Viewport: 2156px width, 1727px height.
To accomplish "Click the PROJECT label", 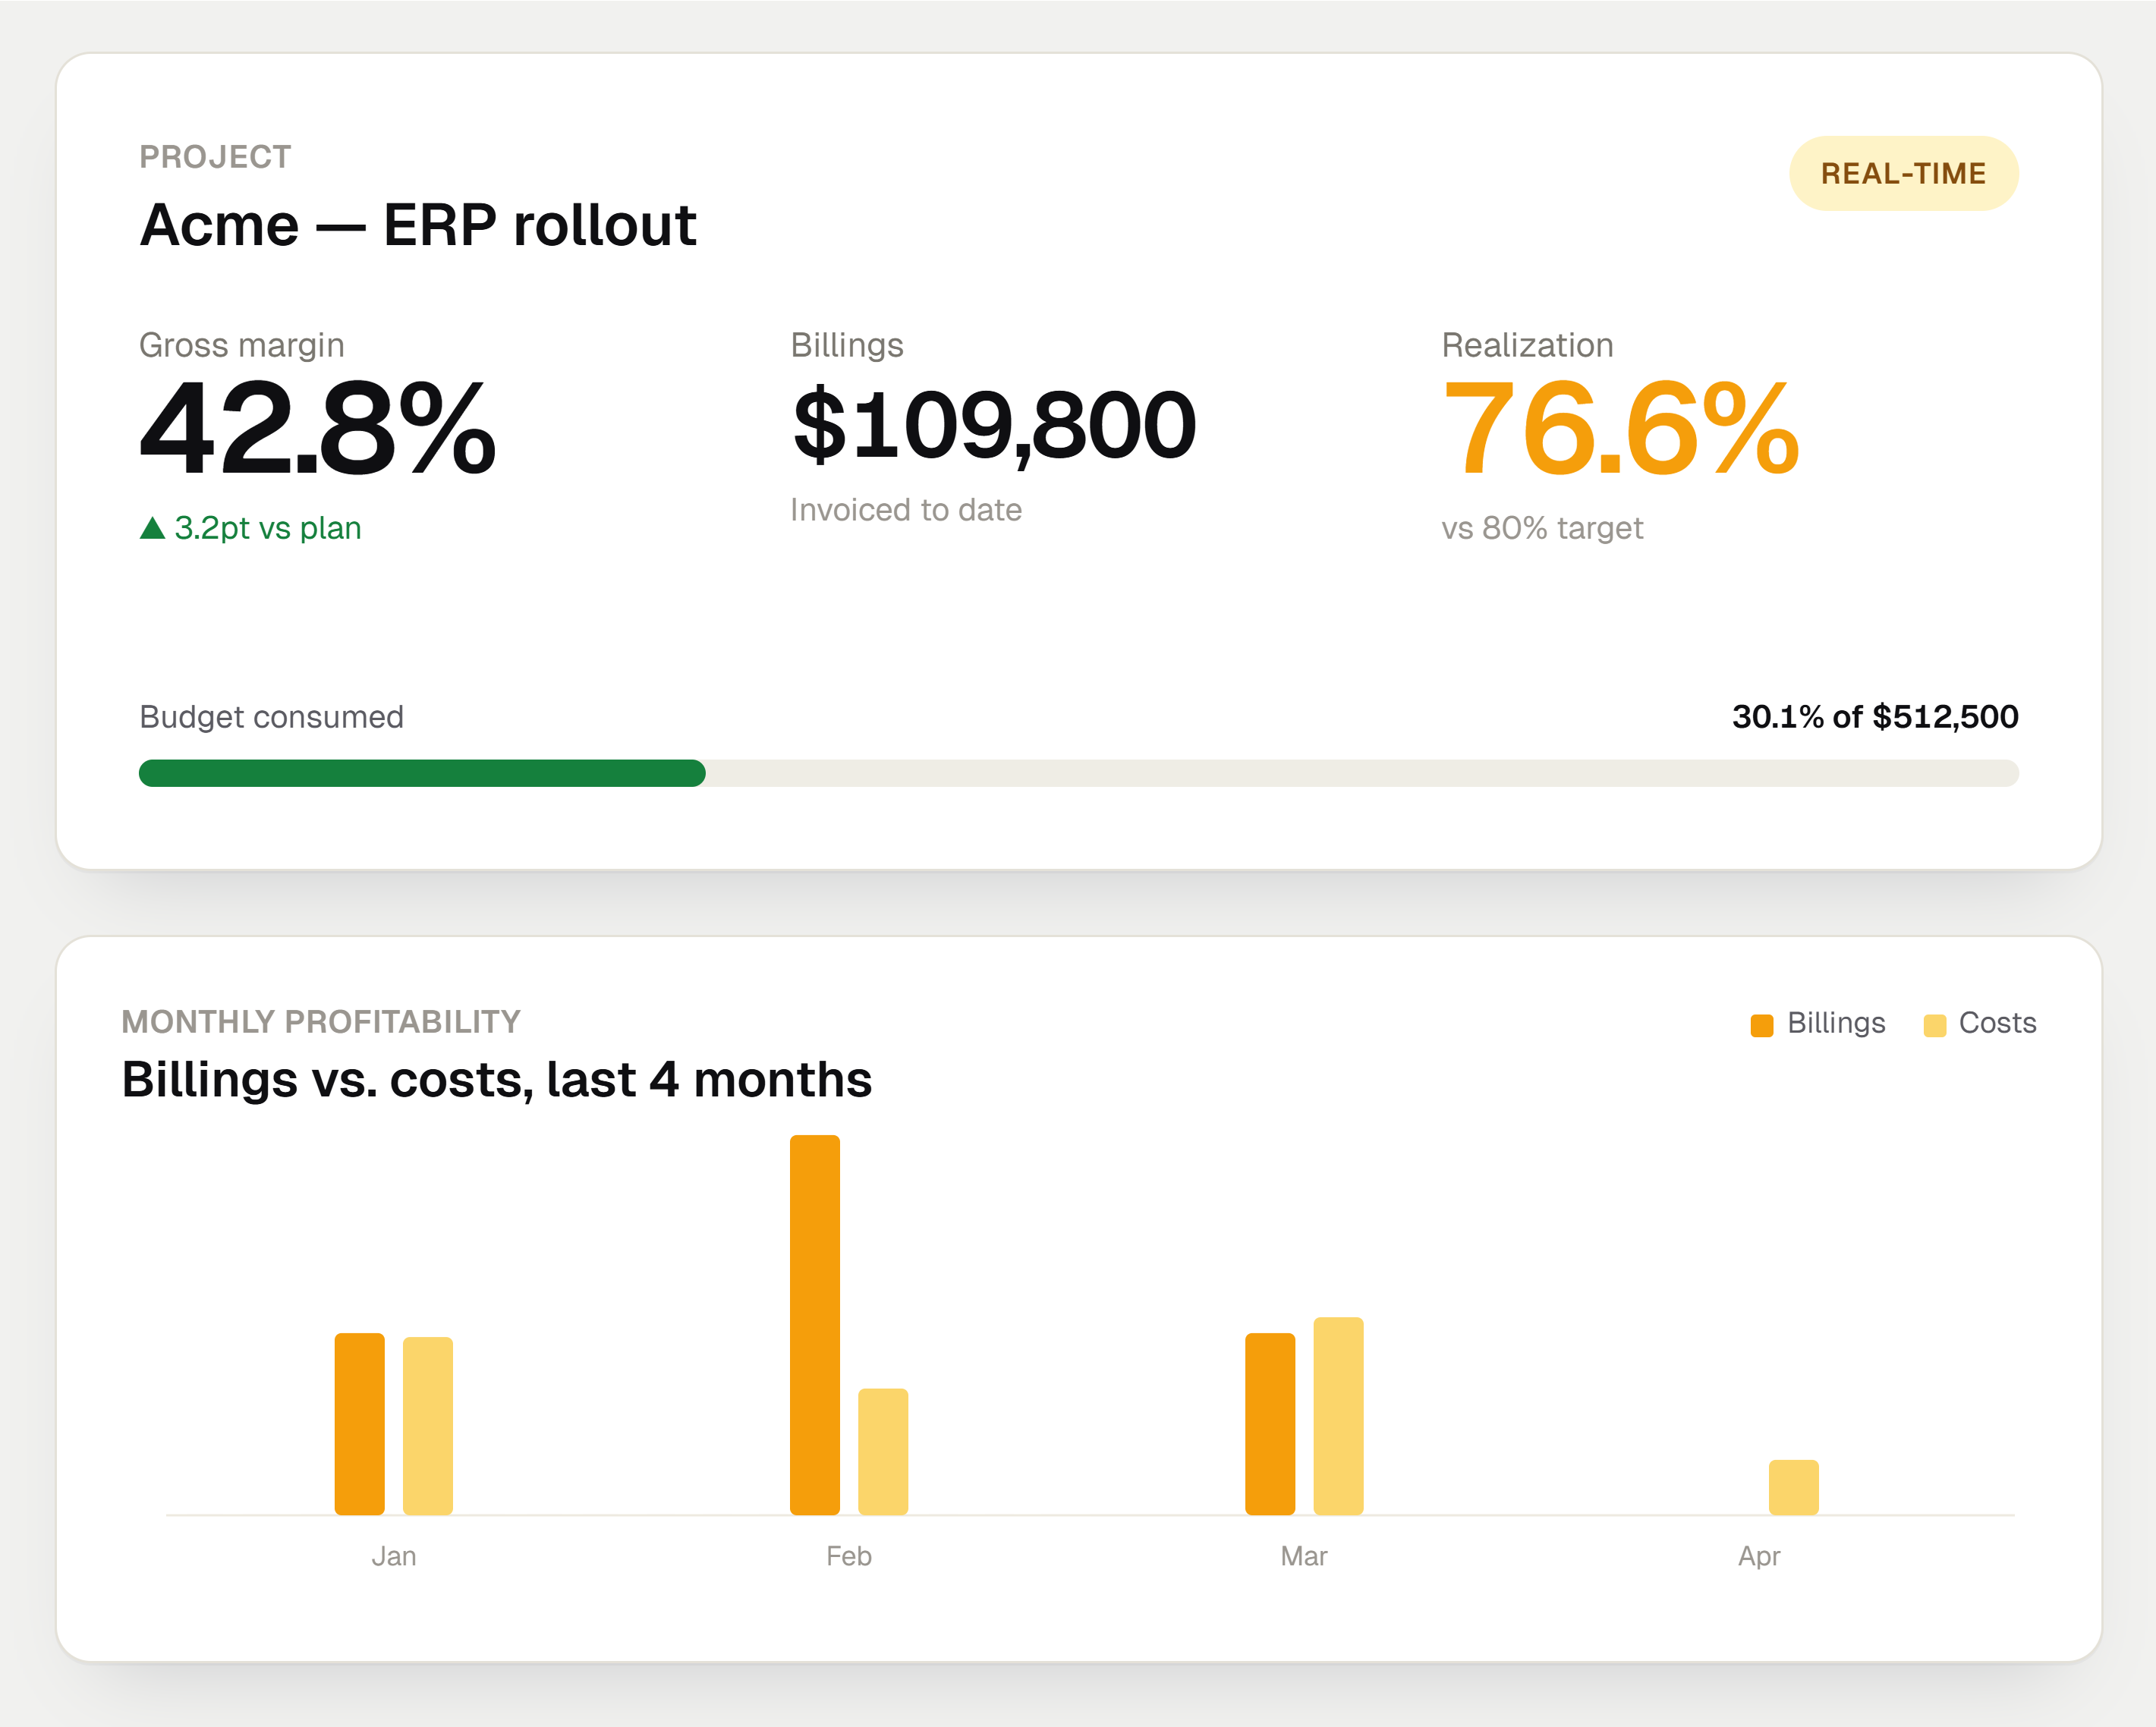I will 215,157.
